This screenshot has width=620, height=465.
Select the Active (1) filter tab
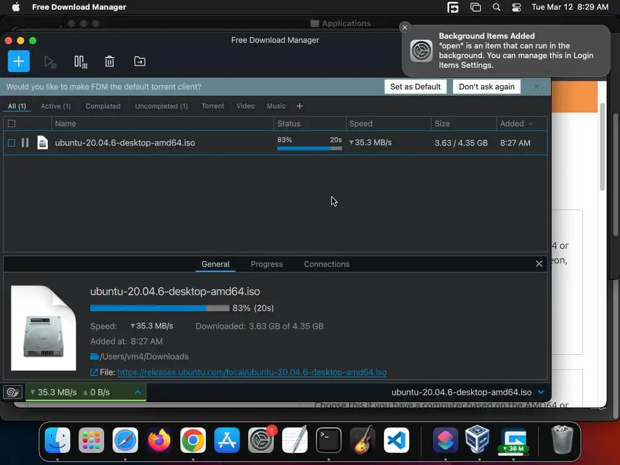click(x=56, y=106)
